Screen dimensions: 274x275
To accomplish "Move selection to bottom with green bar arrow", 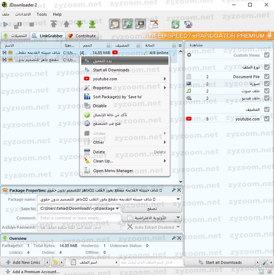I will coord(92,24).
